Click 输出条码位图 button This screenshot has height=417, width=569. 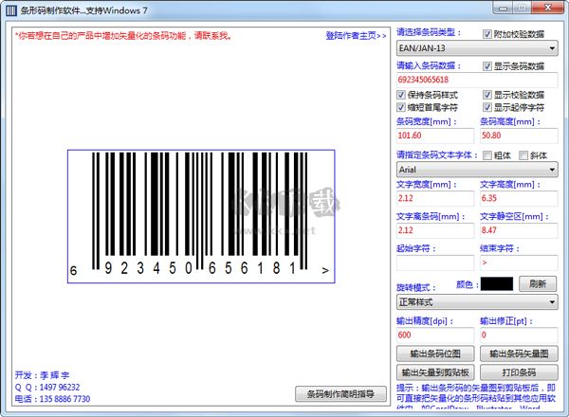[x=435, y=354]
